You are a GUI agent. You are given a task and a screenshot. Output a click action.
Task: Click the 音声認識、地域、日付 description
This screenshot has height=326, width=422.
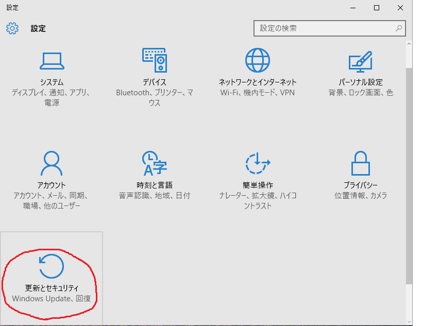coord(155,196)
